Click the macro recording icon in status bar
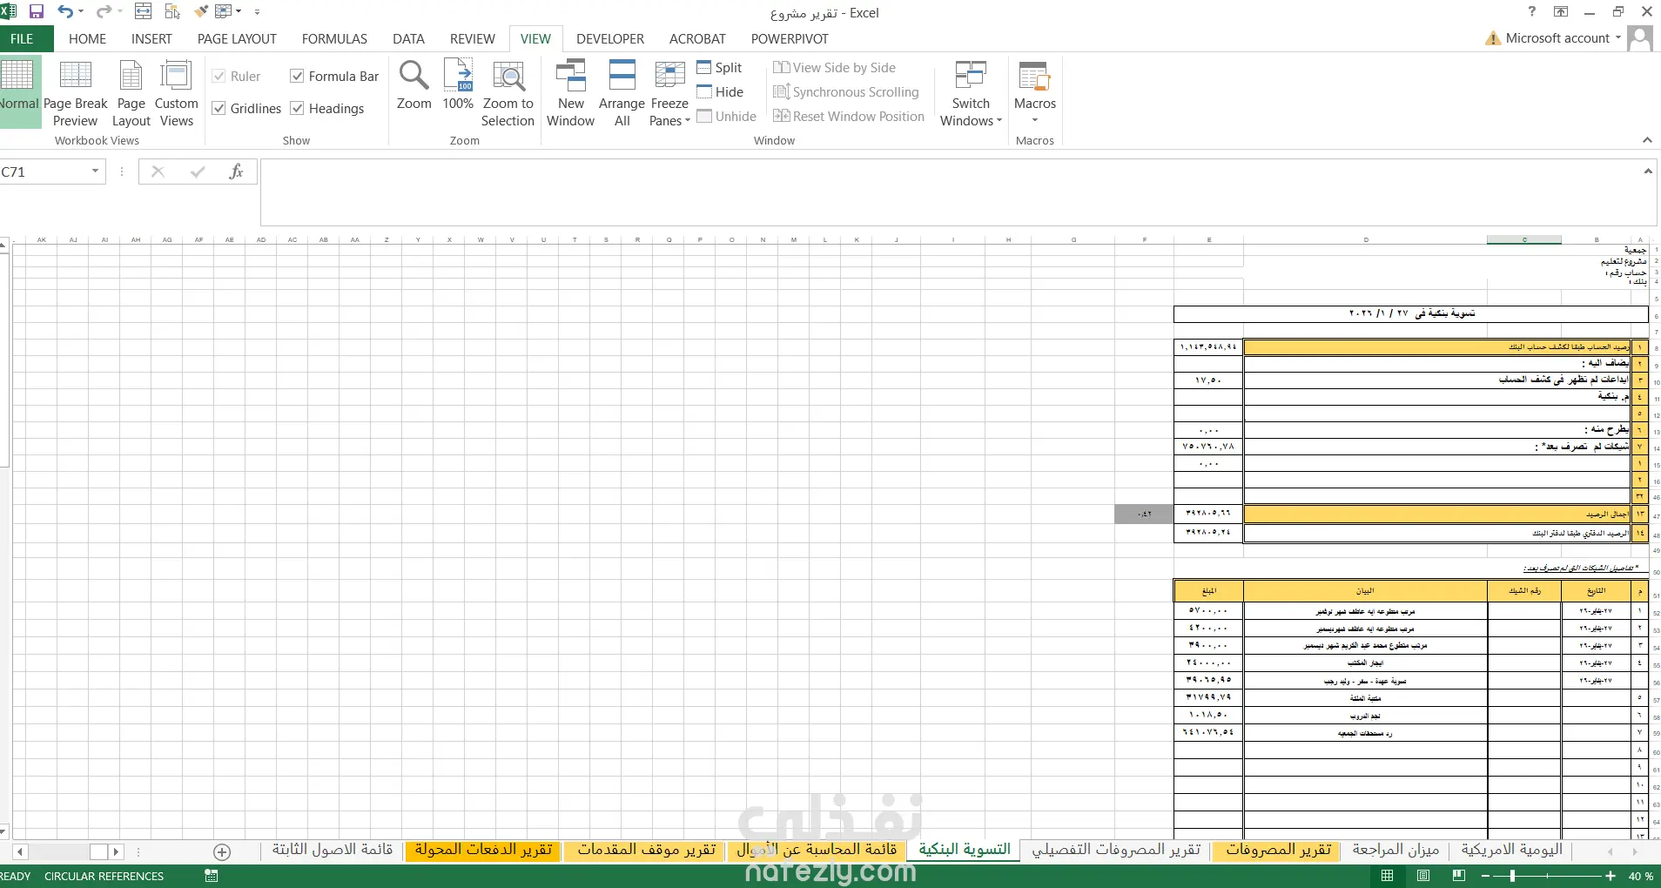 (211, 876)
